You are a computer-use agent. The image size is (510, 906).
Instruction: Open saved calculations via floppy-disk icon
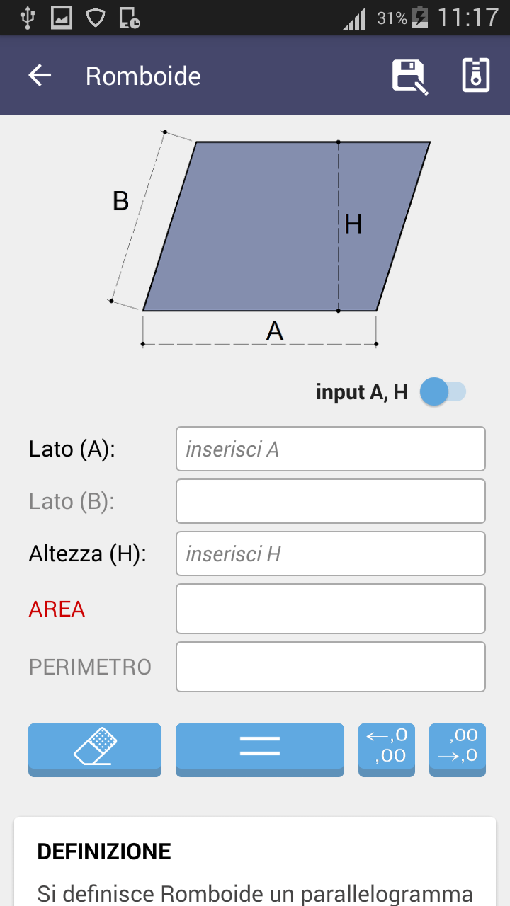point(410,76)
